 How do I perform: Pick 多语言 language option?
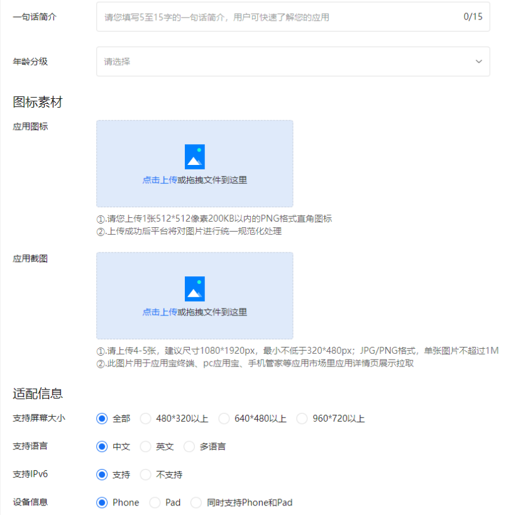tap(189, 446)
